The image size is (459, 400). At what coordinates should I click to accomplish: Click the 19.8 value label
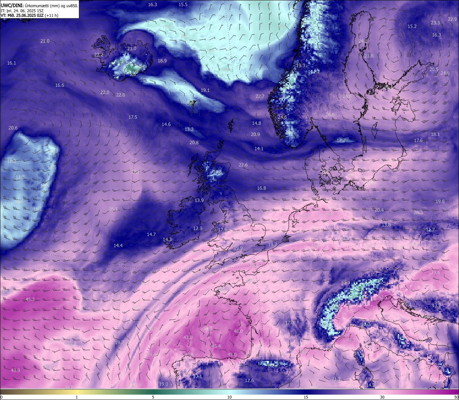[x=440, y=201]
